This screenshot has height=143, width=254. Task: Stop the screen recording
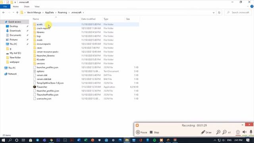click(x=154, y=132)
